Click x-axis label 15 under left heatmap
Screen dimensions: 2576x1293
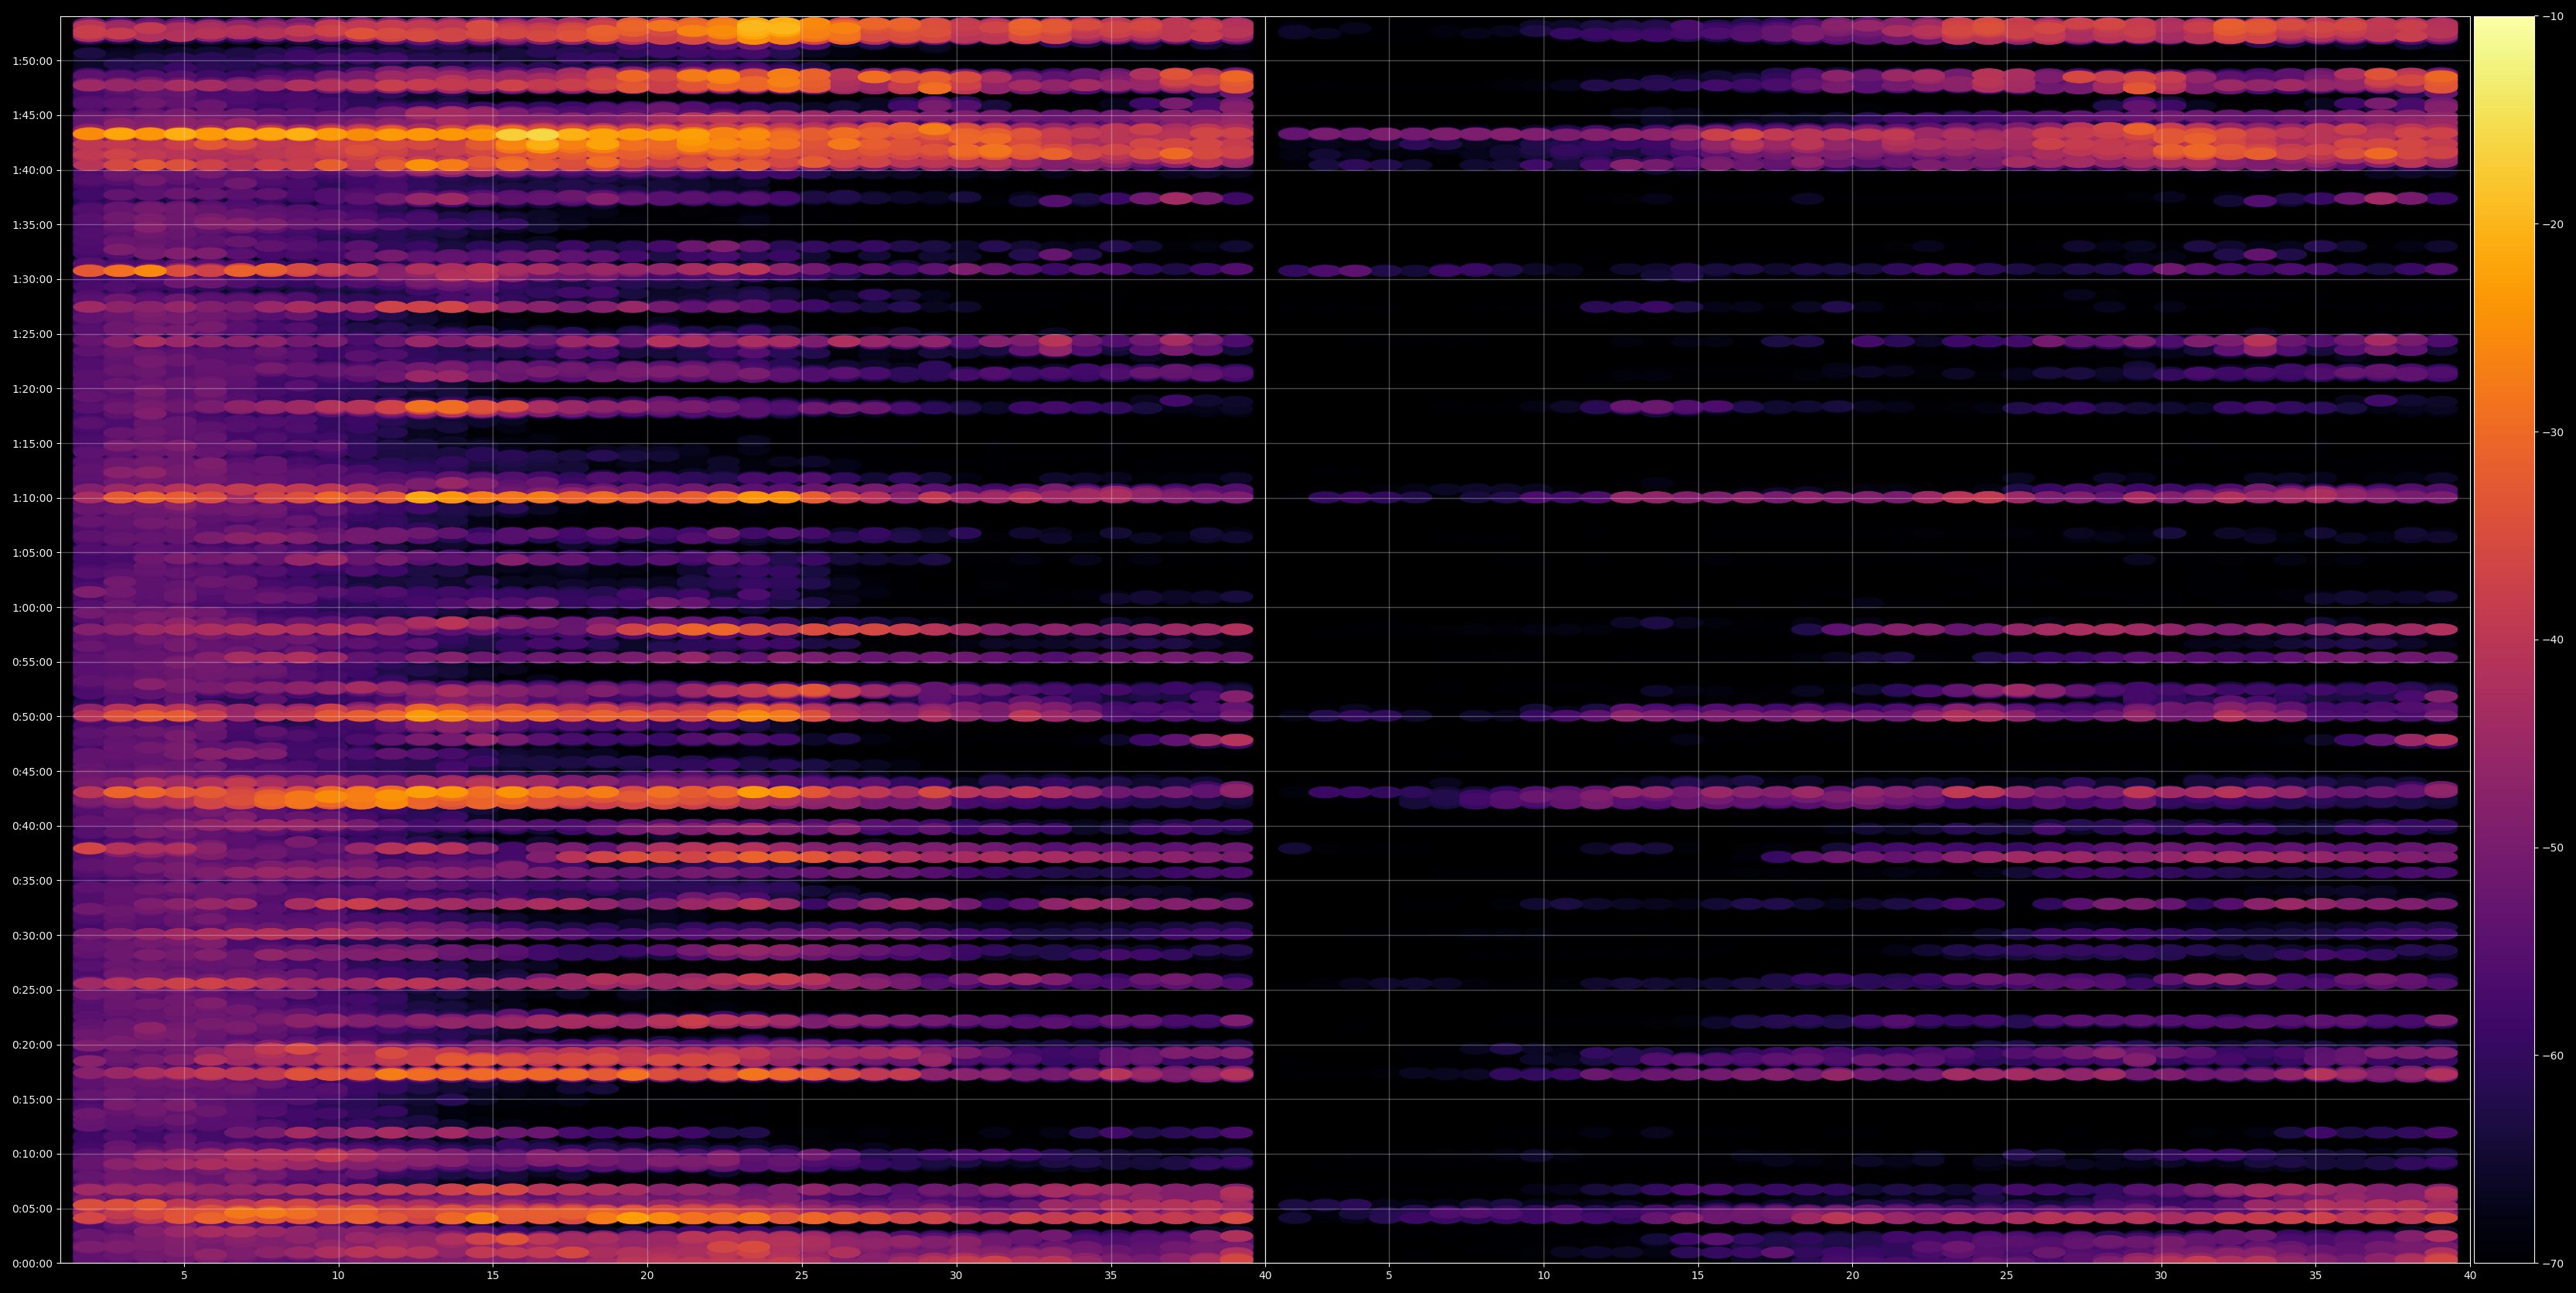493,1275
